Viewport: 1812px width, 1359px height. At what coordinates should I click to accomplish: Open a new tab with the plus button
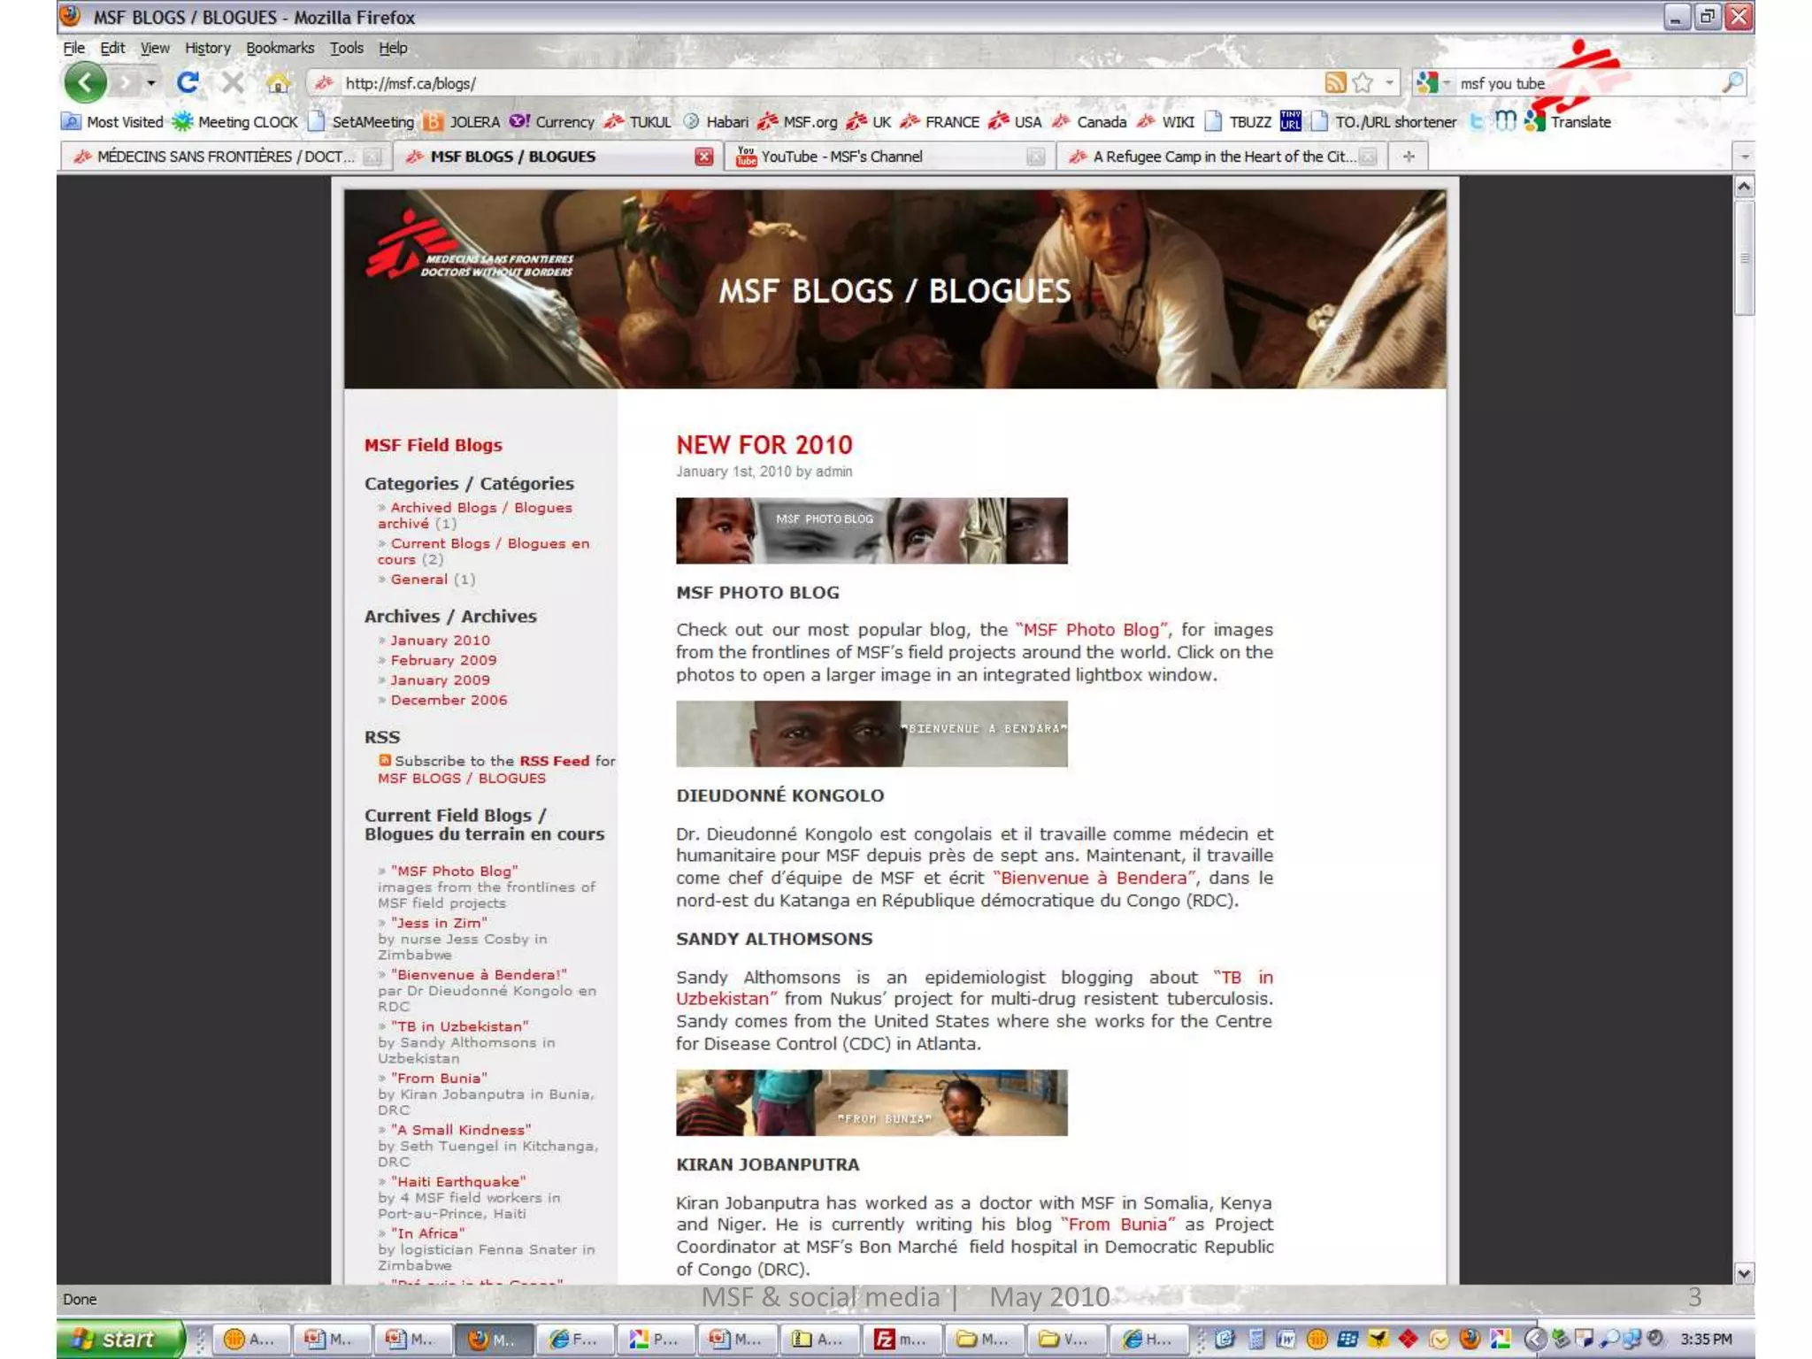pos(1409,157)
